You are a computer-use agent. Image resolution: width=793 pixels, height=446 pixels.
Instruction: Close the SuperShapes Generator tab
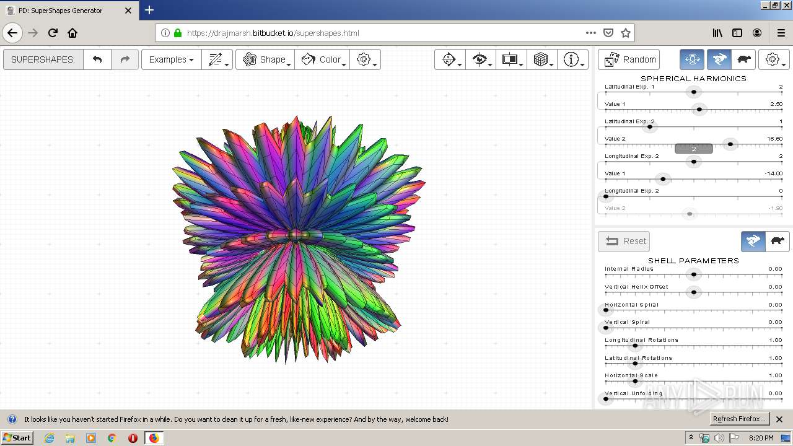[x=129, y=11]
